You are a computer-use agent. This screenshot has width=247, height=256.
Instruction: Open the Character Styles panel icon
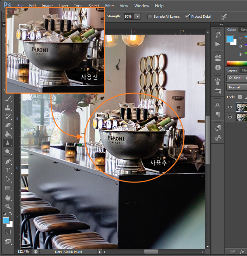pos(218,137)
